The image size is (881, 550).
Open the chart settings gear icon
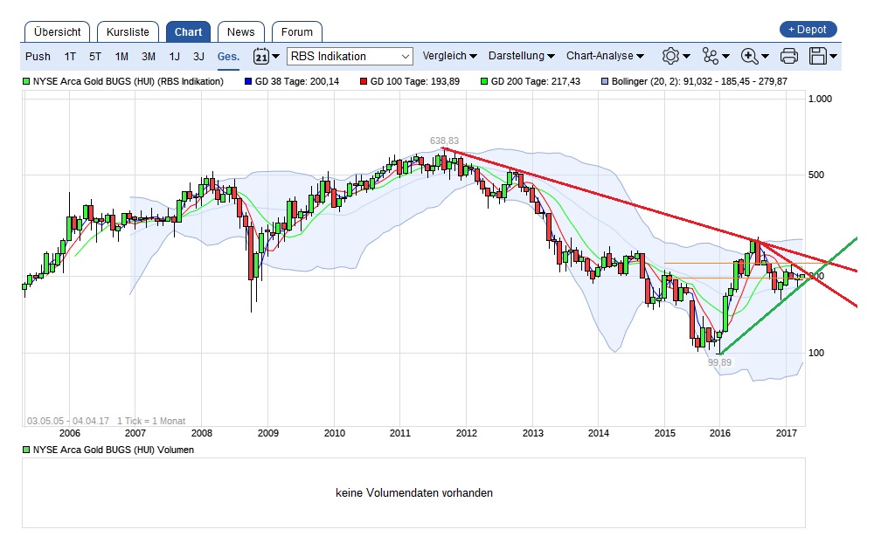click(x=670, y=57)
